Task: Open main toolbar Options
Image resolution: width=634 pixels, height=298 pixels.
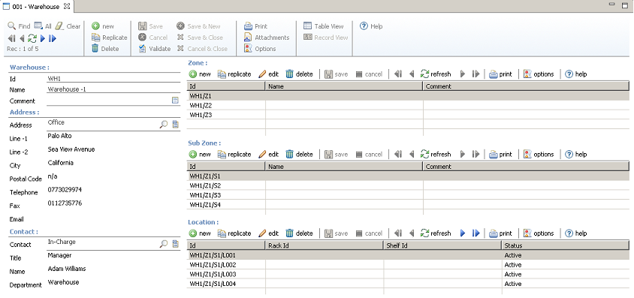Action: (260, 49)
